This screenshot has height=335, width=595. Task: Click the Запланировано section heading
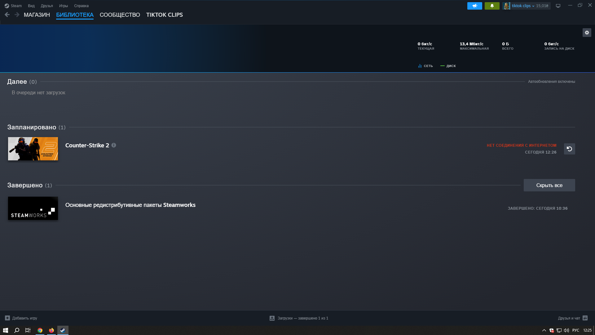[32, 127]
